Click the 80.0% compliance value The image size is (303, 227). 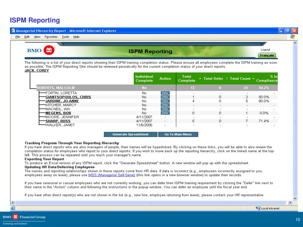[264, 101]
